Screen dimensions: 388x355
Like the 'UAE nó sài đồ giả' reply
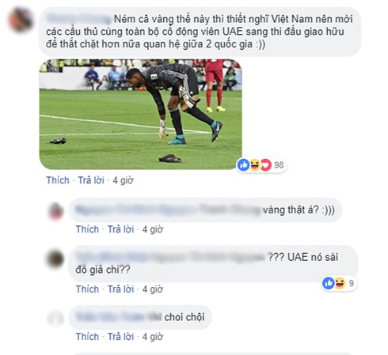click(87, 289)
